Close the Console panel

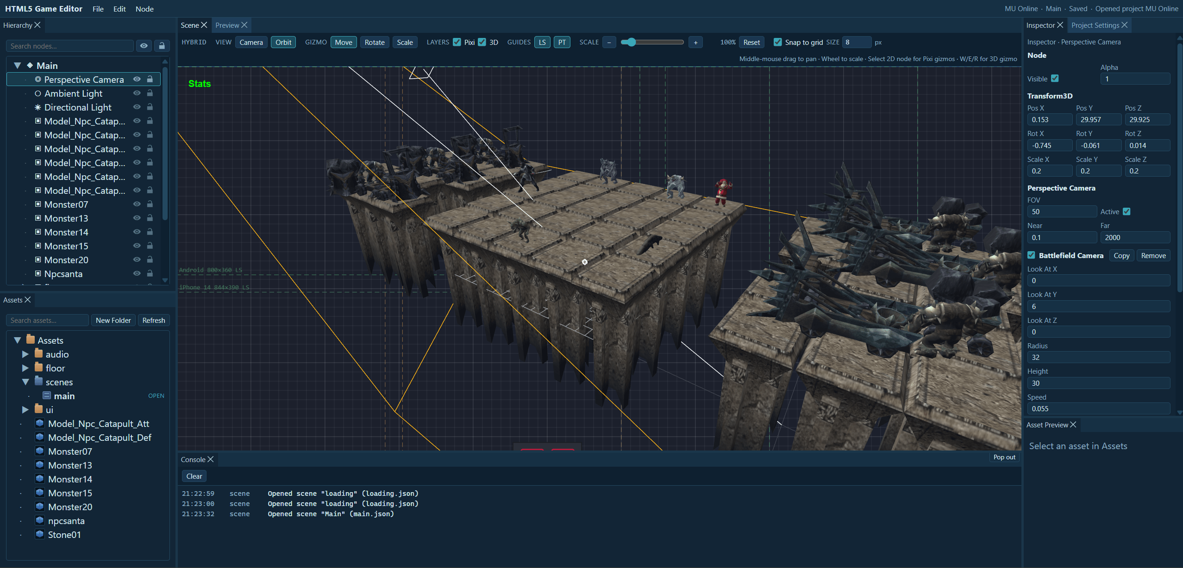tap(211, 459)
